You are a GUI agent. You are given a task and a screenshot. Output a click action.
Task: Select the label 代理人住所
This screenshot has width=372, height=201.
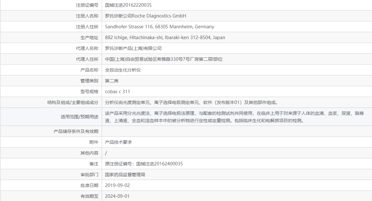click(x=87, y=59)
